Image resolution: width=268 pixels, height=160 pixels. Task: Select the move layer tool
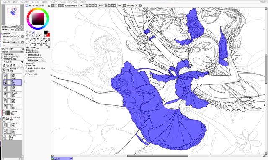(27, 36)
